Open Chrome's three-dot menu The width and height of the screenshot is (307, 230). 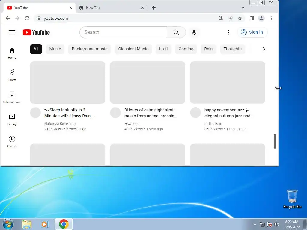[x=271, y=18]
